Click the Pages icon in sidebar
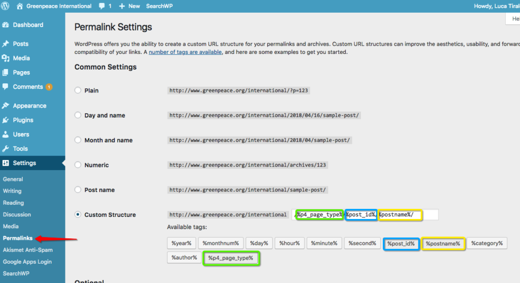The image size is (520, 283). (6, 72)
